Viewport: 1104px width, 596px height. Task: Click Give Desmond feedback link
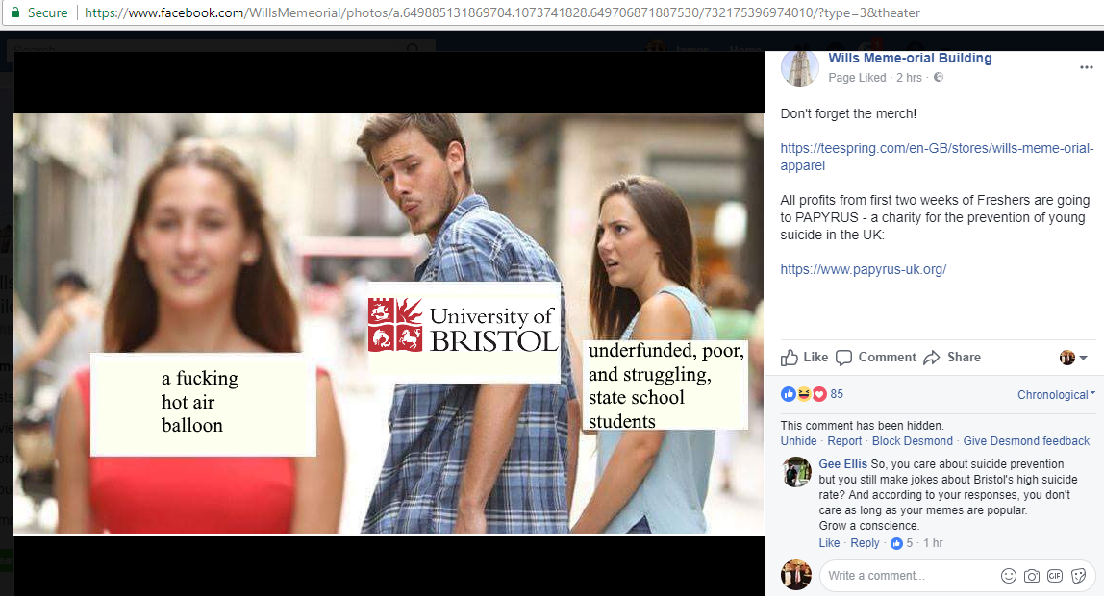point(1026,441)
